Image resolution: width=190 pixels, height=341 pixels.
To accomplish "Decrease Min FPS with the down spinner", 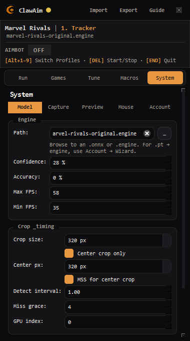I will 168,211.
